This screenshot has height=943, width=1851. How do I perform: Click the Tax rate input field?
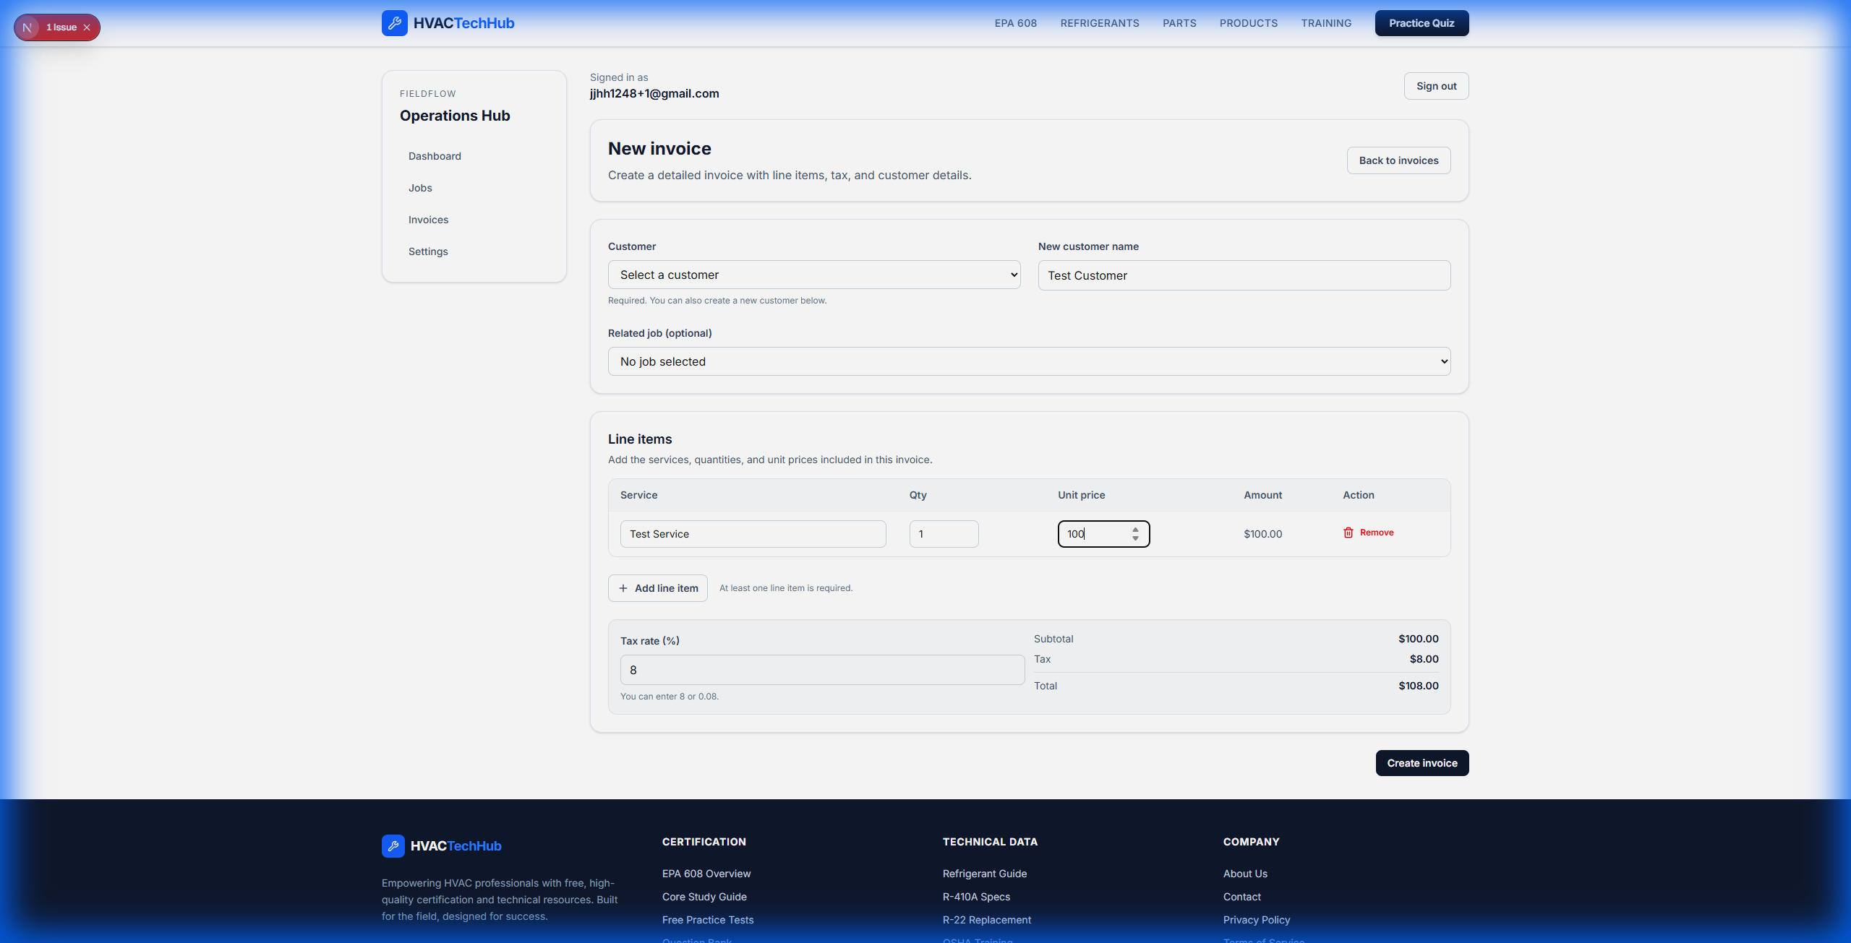coord(822,670)
